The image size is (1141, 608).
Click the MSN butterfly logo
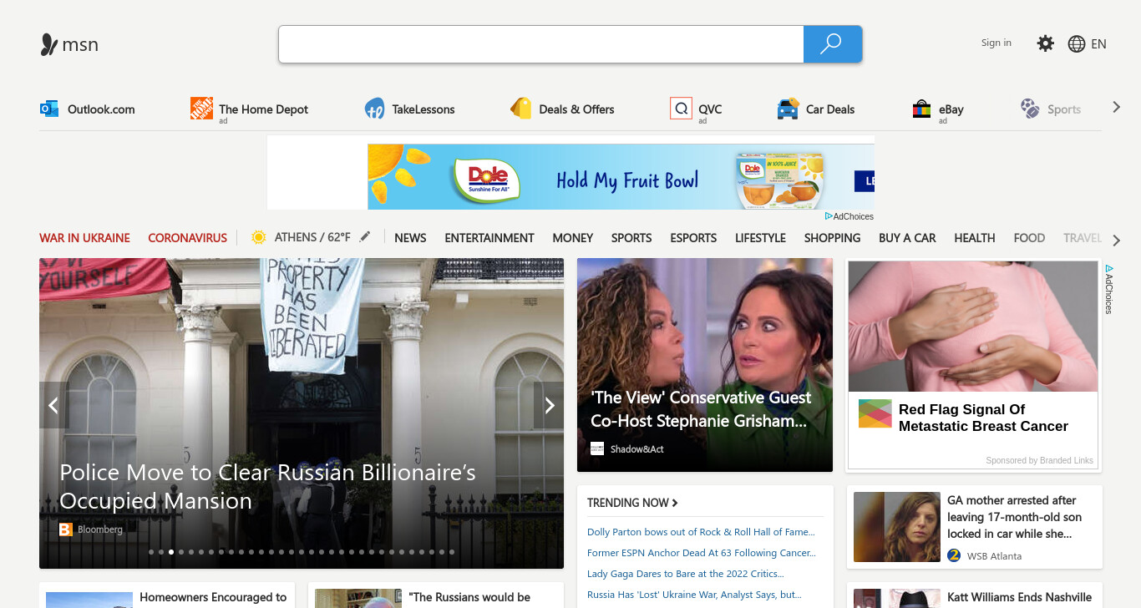click(x=49, y=44)
